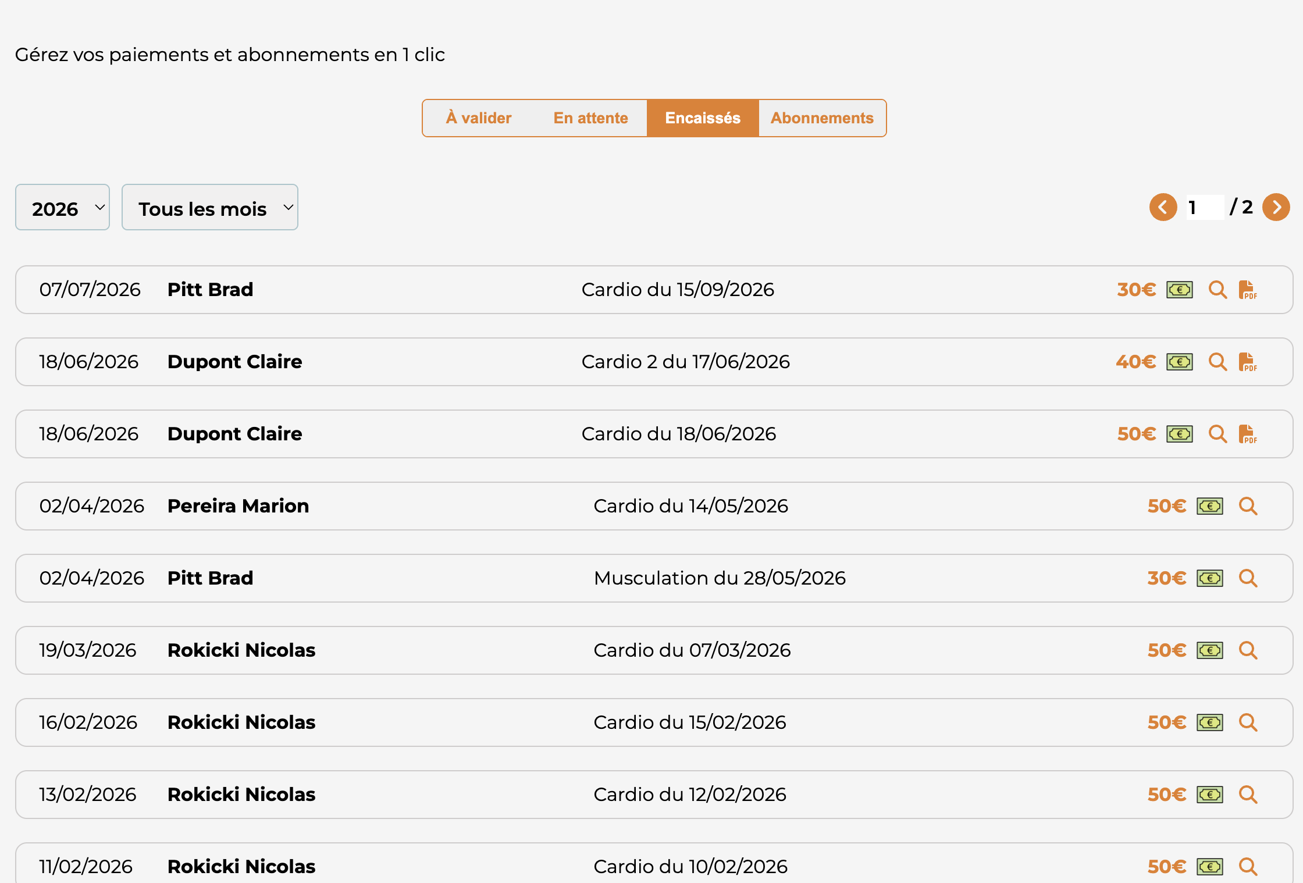View details of Cardio du 12/02/2026 payment
This screenshot has width=1303, height=883.
click(x=1248, y=795)
